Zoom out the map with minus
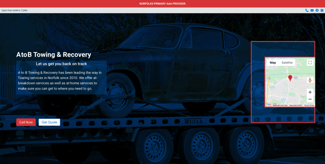The image size is (325, 164). [310, 99]
